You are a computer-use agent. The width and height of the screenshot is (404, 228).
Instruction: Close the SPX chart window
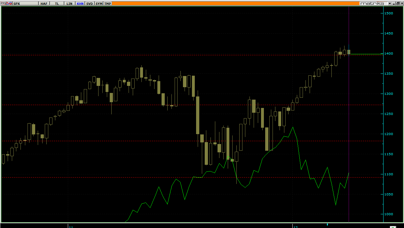click(x=402, y=4)
